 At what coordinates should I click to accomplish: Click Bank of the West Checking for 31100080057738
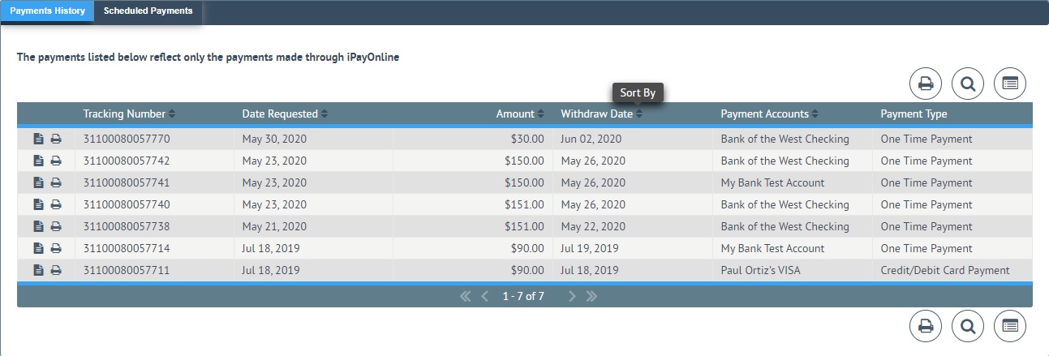785,226
